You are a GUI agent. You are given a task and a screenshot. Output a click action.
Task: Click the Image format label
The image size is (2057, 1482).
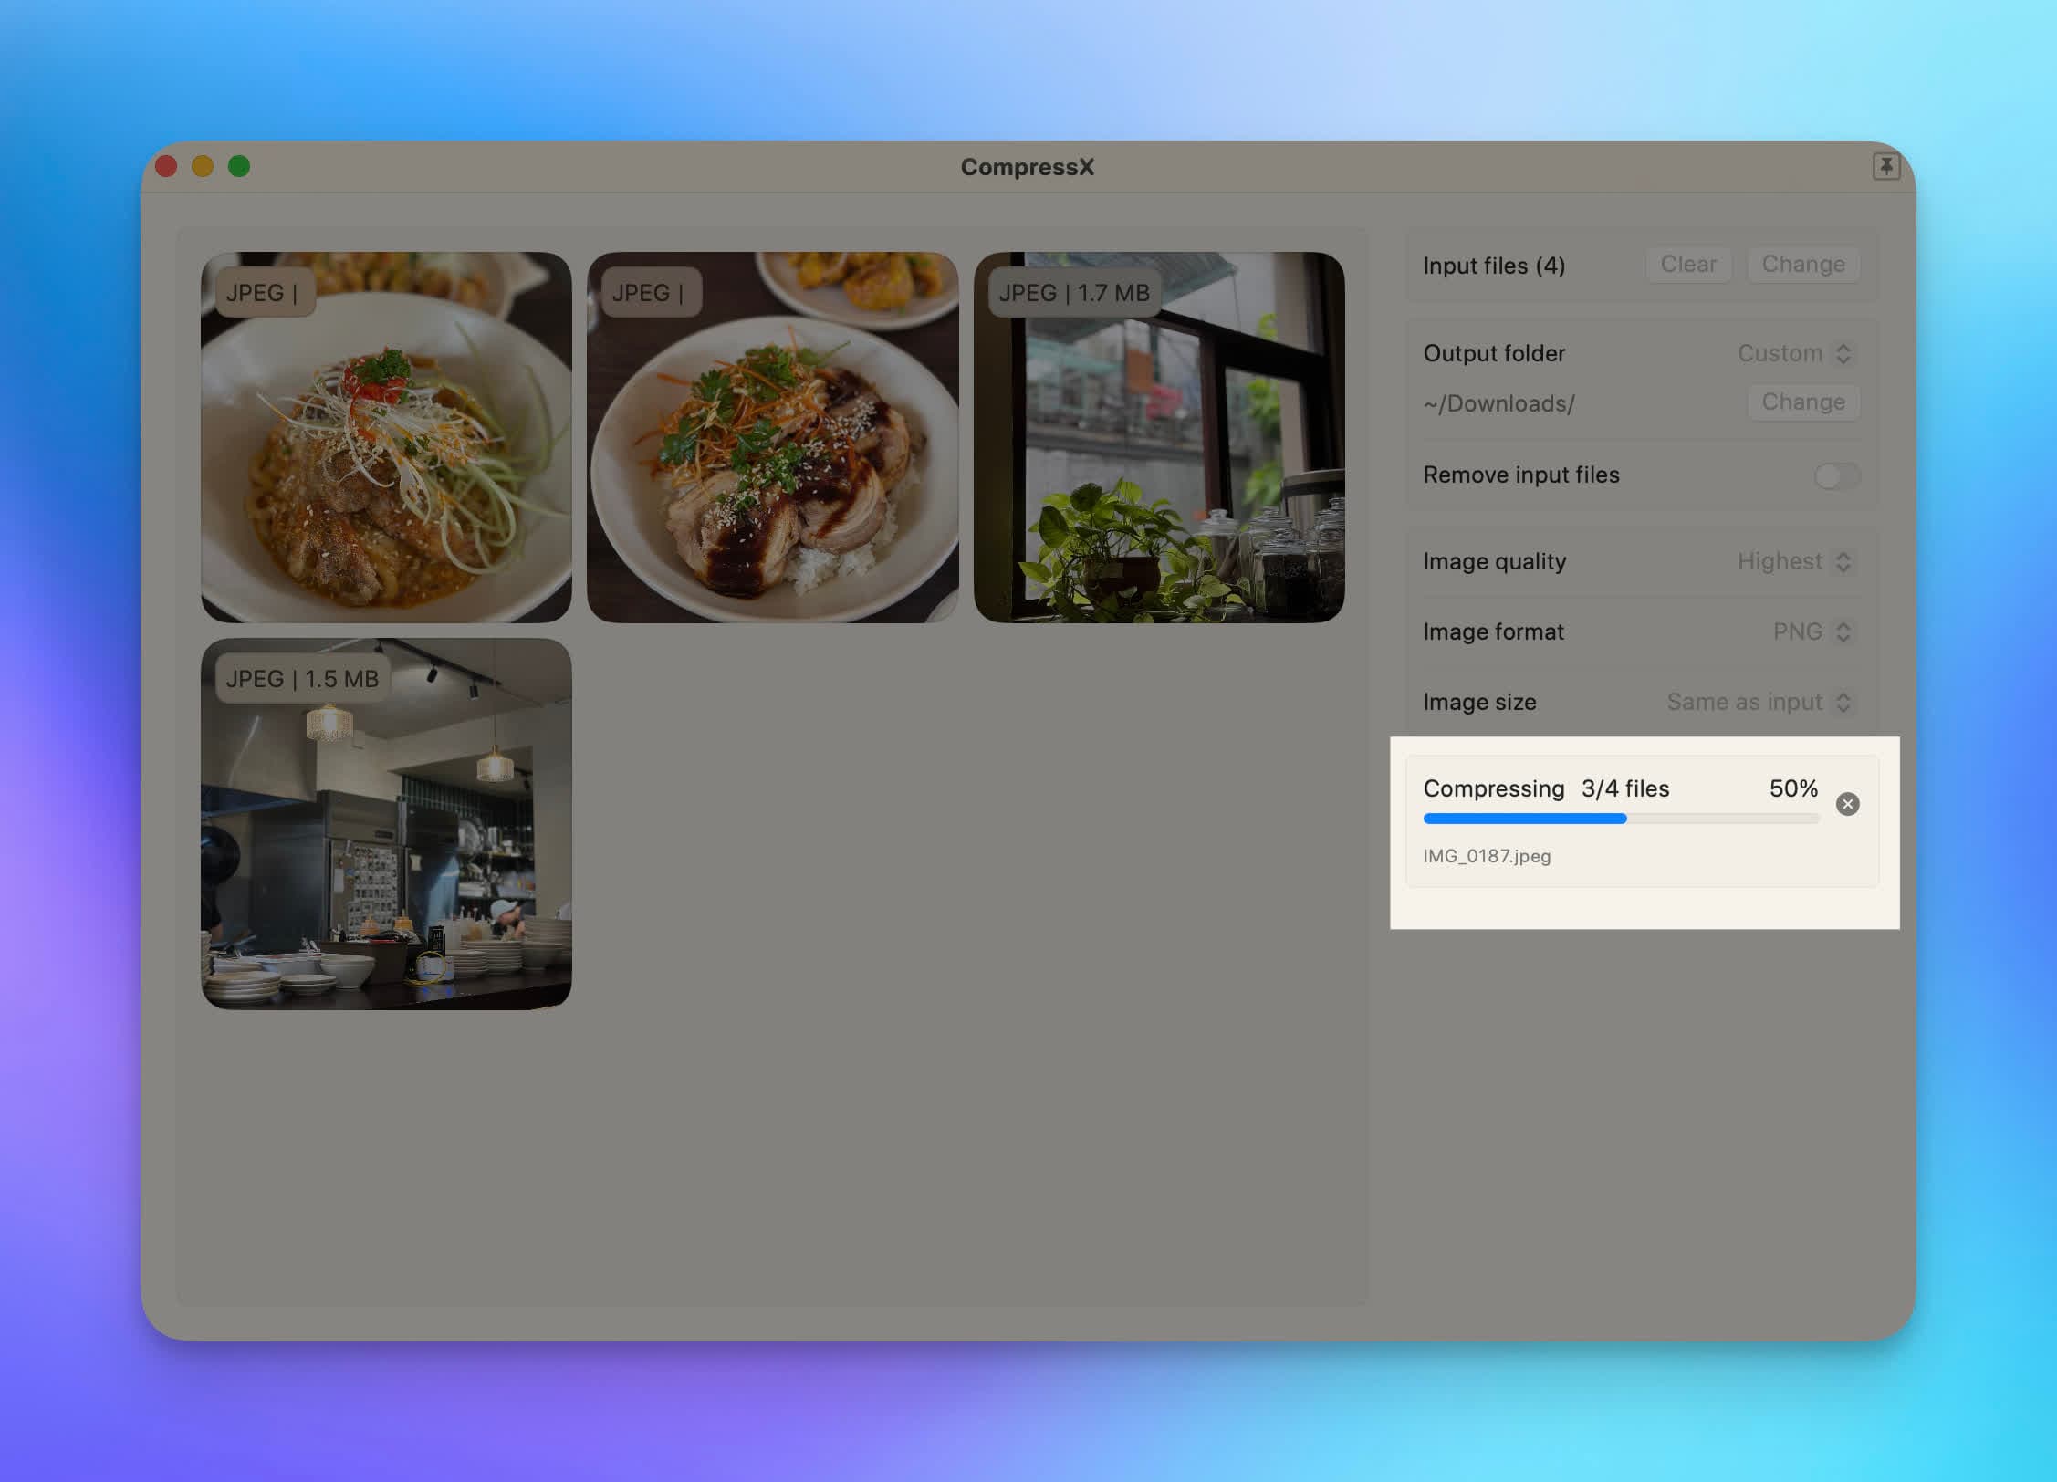1493,631
